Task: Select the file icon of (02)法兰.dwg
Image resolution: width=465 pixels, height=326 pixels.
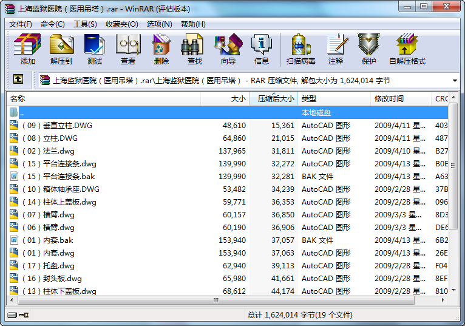Action: [14, 151]
